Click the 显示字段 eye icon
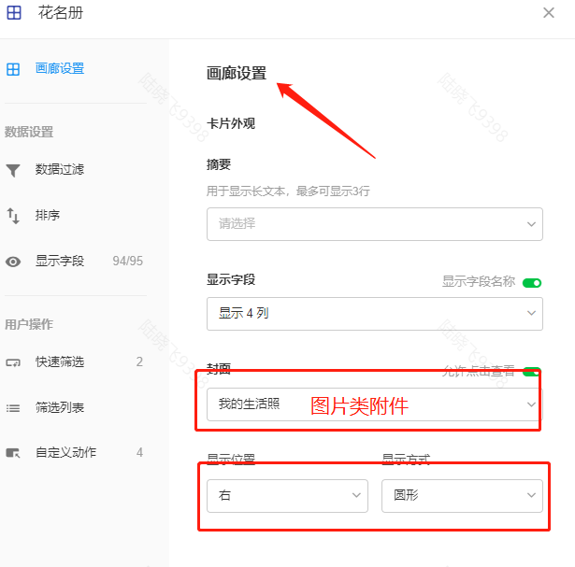 point(13,262)
